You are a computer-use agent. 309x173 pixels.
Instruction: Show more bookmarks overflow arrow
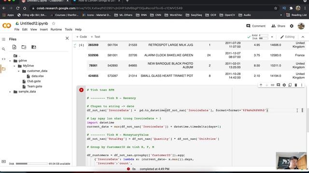click(x=281, y=15)
